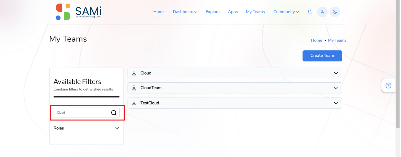The width and height of the screenshot is (401, 157).
Task: Expand the Roles filter section
Action: 117,128
